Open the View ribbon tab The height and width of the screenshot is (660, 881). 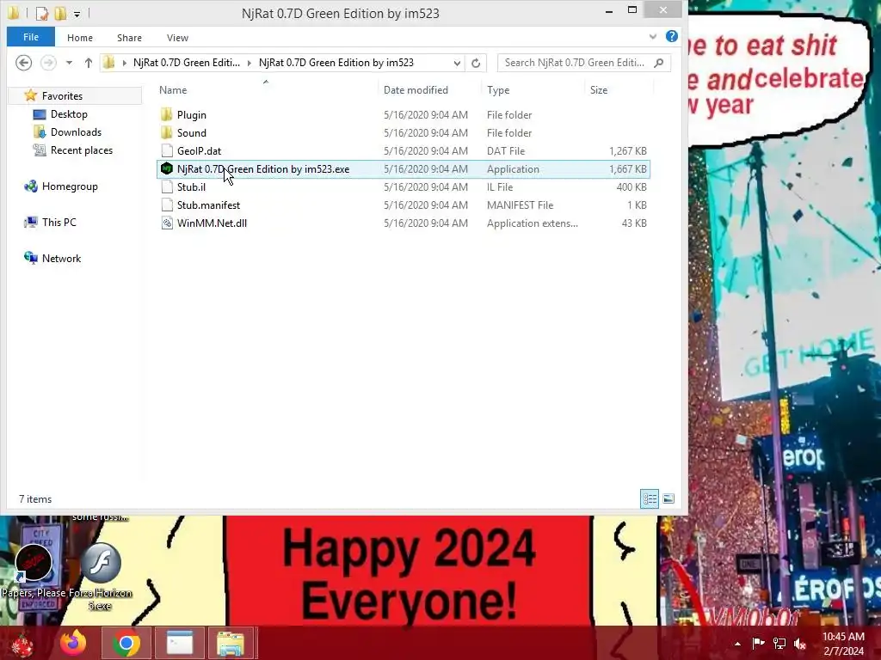tap(177, 38)
